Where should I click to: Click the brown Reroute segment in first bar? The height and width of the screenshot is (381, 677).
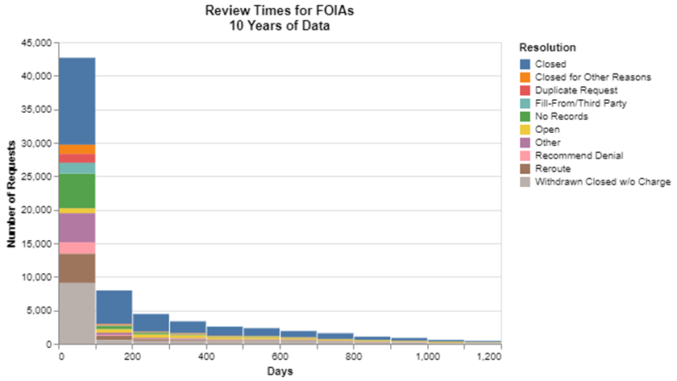(77, 267)
